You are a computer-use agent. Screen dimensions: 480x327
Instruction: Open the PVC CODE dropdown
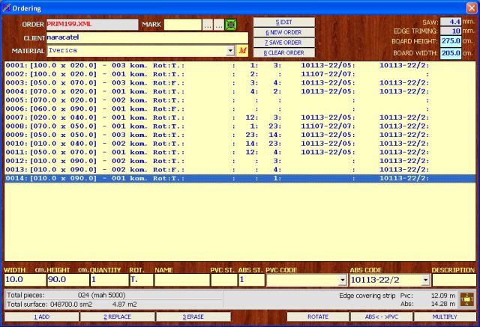pyautogui.click(x=342, y=280)
